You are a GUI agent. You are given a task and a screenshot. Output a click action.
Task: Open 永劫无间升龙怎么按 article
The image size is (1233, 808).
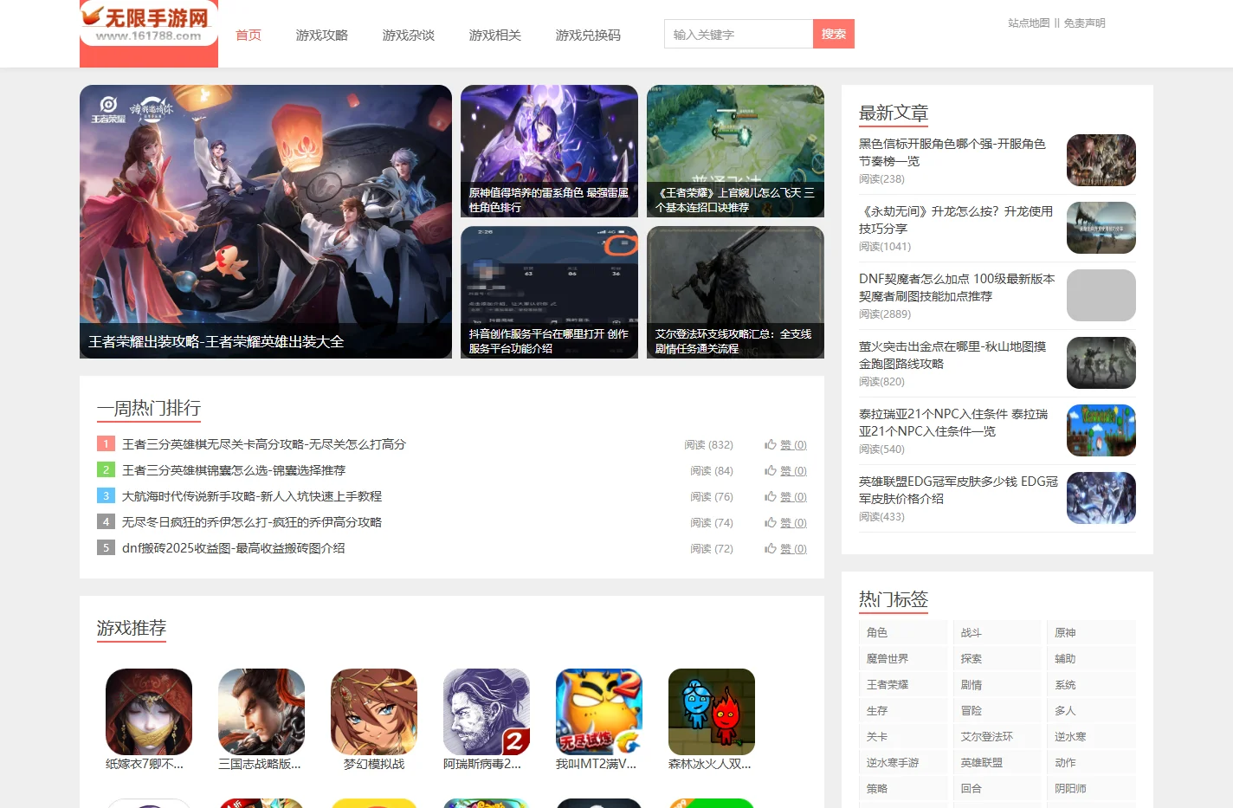[956, 220]
